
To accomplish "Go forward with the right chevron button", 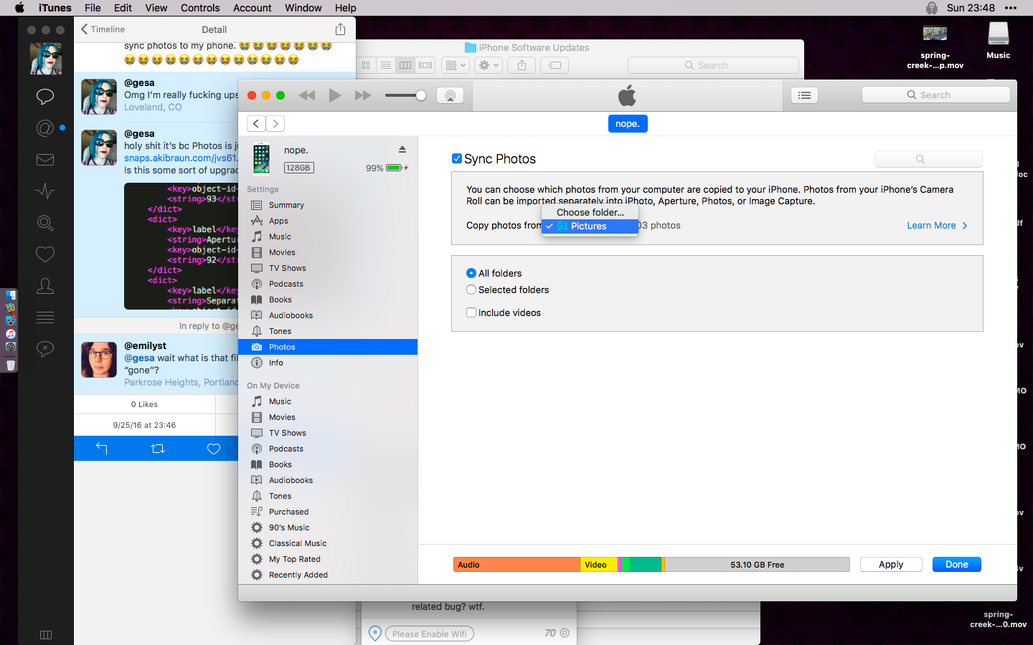I will click(275, 123).
